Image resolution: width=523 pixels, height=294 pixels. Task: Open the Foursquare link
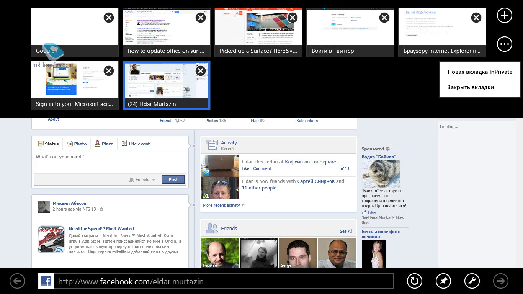[324, 162]
